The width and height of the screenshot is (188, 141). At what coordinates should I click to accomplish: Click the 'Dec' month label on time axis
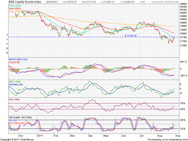21,136
